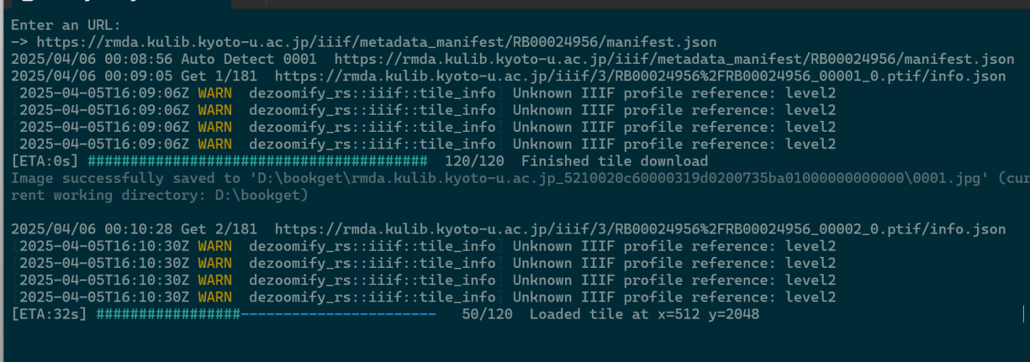Click the "Finished tile download" status text
This screenshot has width=1030, height=362.
[614, 161]
